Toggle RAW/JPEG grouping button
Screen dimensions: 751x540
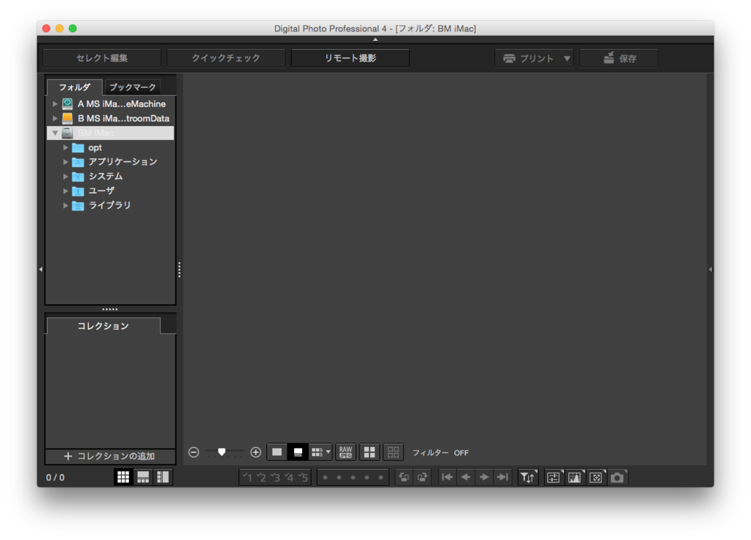[x=345, y=452]
